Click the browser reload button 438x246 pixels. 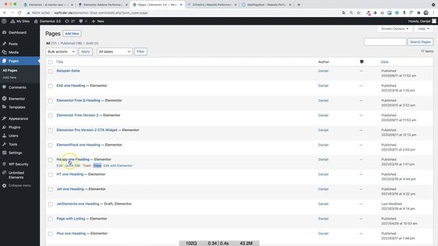[19, 13]
